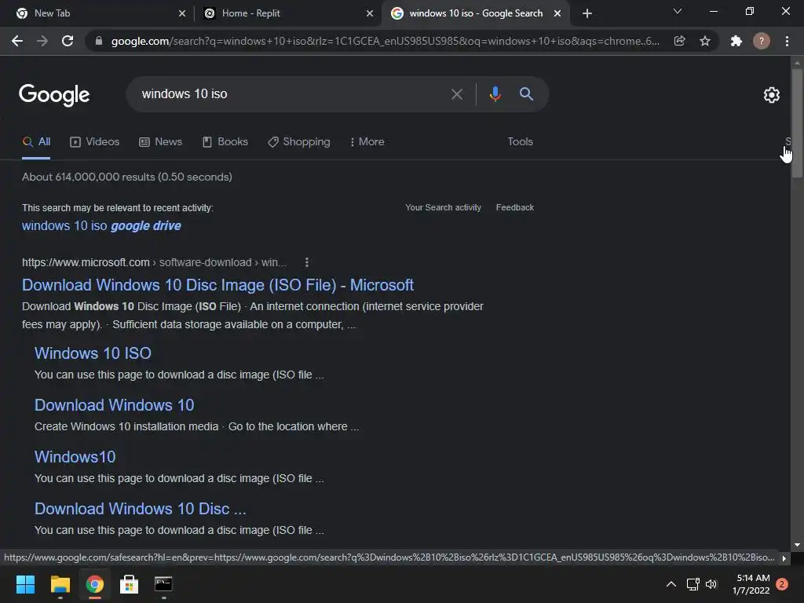The width and height of the screenshot is (804, 603).
Task: Close the windows 10 iso search tab
Action: click(x=557, y=14)
